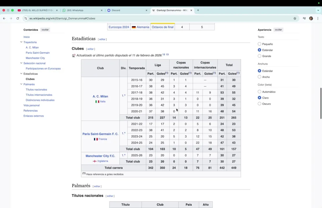Open site information icon in address bar
The width and height of the screenshot is (322, 208).
pyautogui.click(x=26, y=18)
